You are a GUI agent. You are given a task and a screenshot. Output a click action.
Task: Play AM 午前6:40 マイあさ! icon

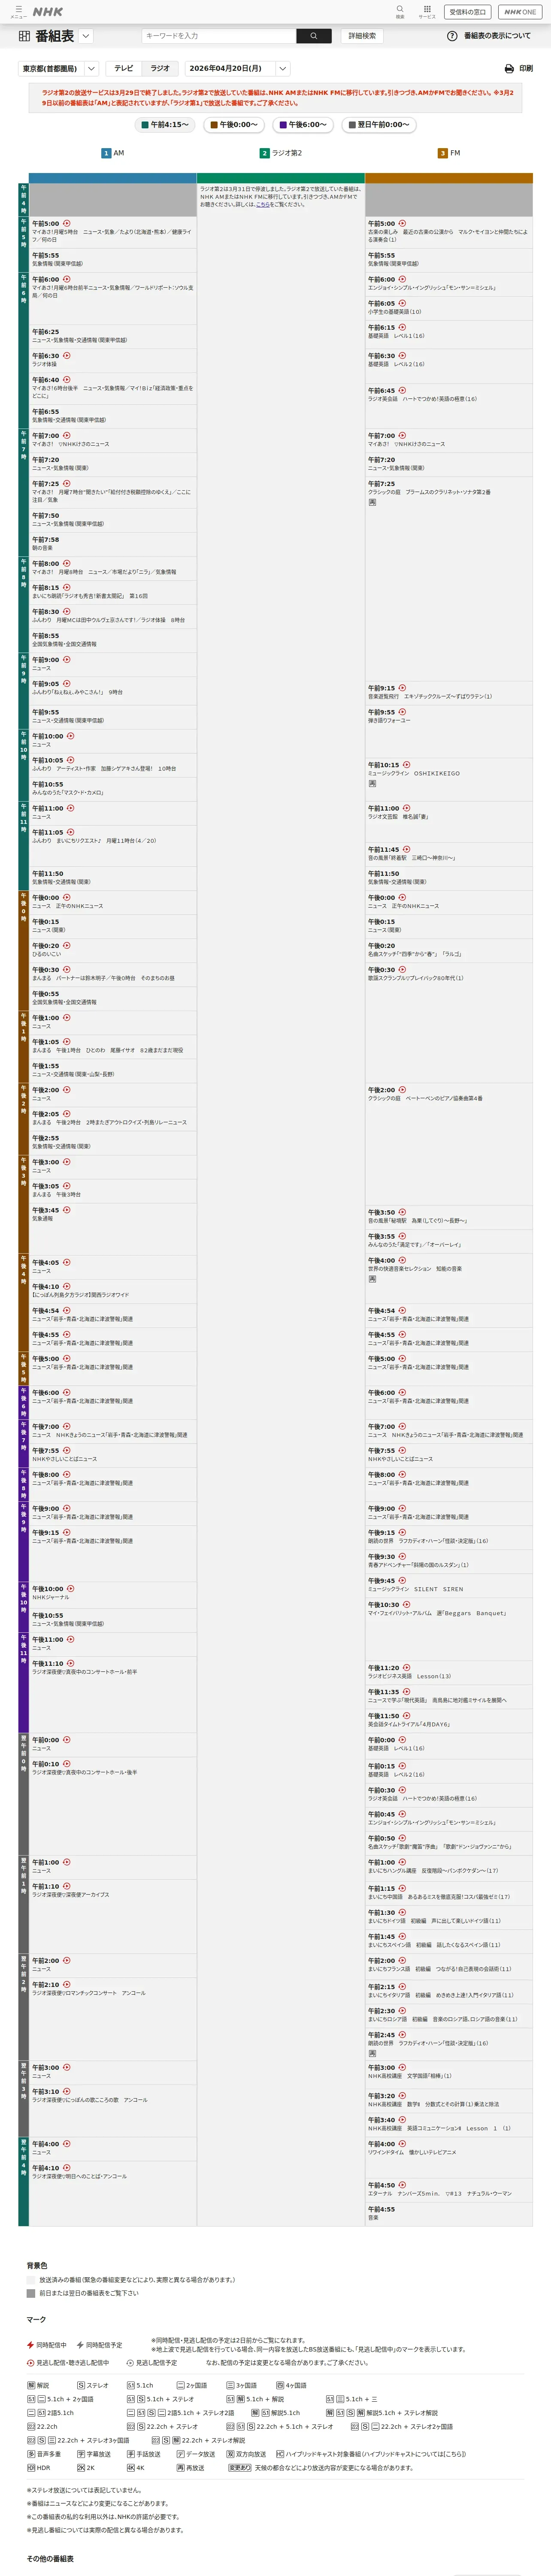[x=67, y=379]
